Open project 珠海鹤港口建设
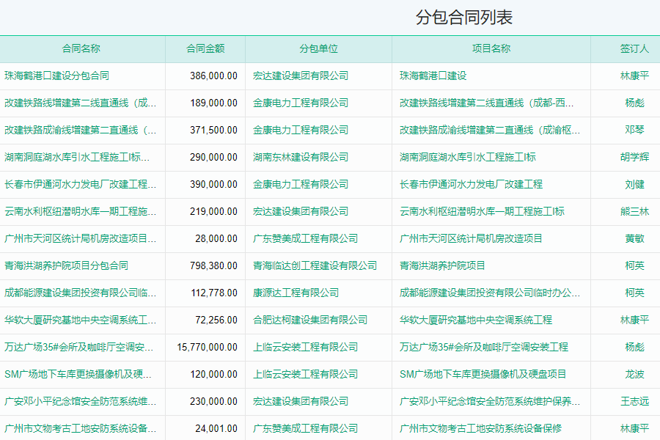This screenshot has height=440, width=660. pos(433,76)
